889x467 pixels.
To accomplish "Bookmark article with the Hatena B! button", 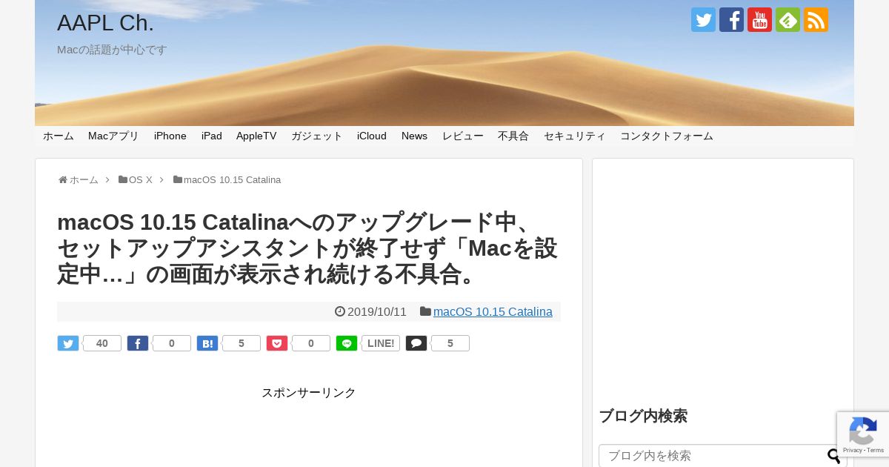I will (207, 343).
